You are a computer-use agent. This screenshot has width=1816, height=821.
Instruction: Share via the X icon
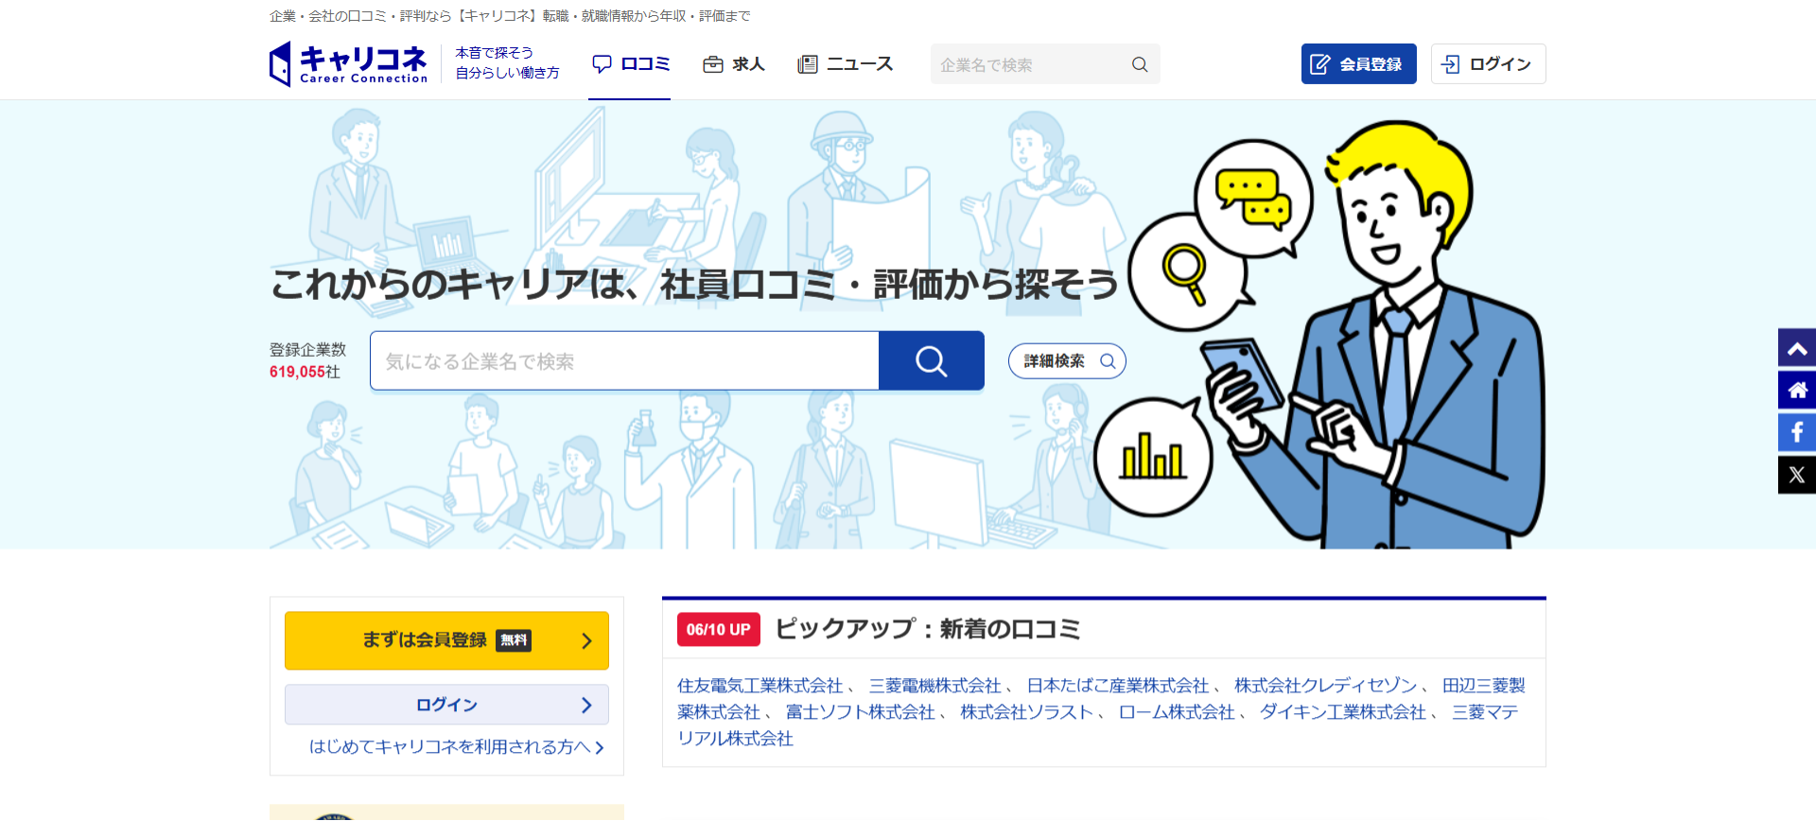pyautogui.click(x=1797, y=475)
